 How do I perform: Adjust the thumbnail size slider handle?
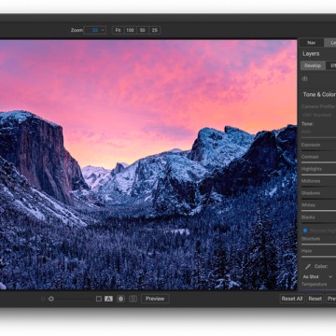(x=51, y=299)
